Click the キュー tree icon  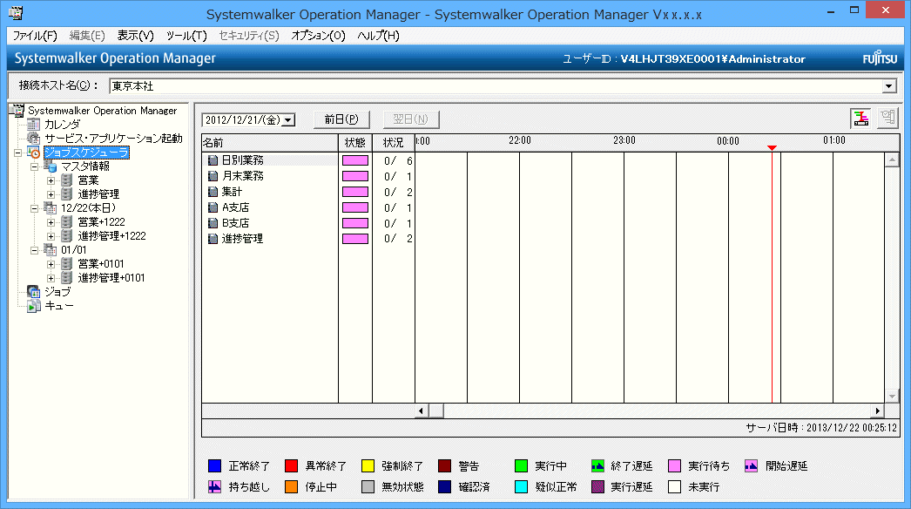[x=34, y=306]
